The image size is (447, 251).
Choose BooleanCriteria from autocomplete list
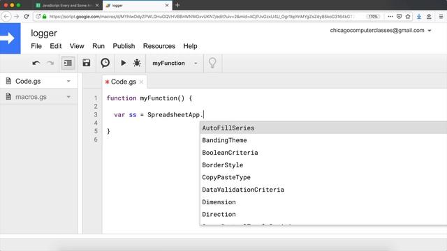[323, 153]
